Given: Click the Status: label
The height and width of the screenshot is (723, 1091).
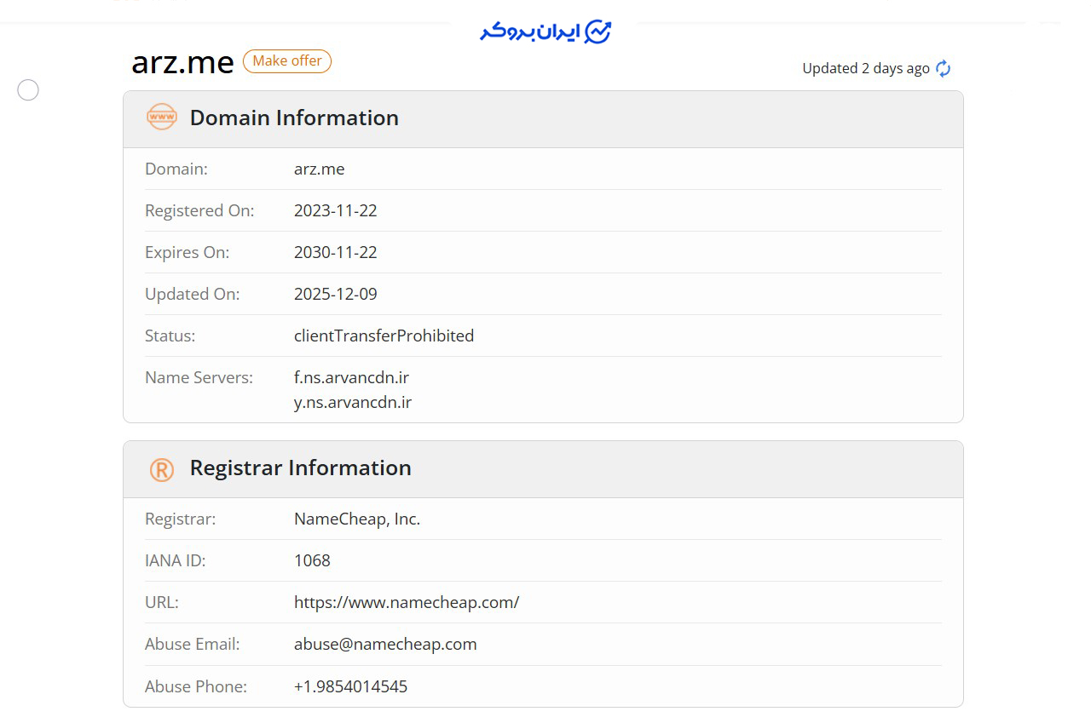Looking at the screenshot, I should (170, 336).
